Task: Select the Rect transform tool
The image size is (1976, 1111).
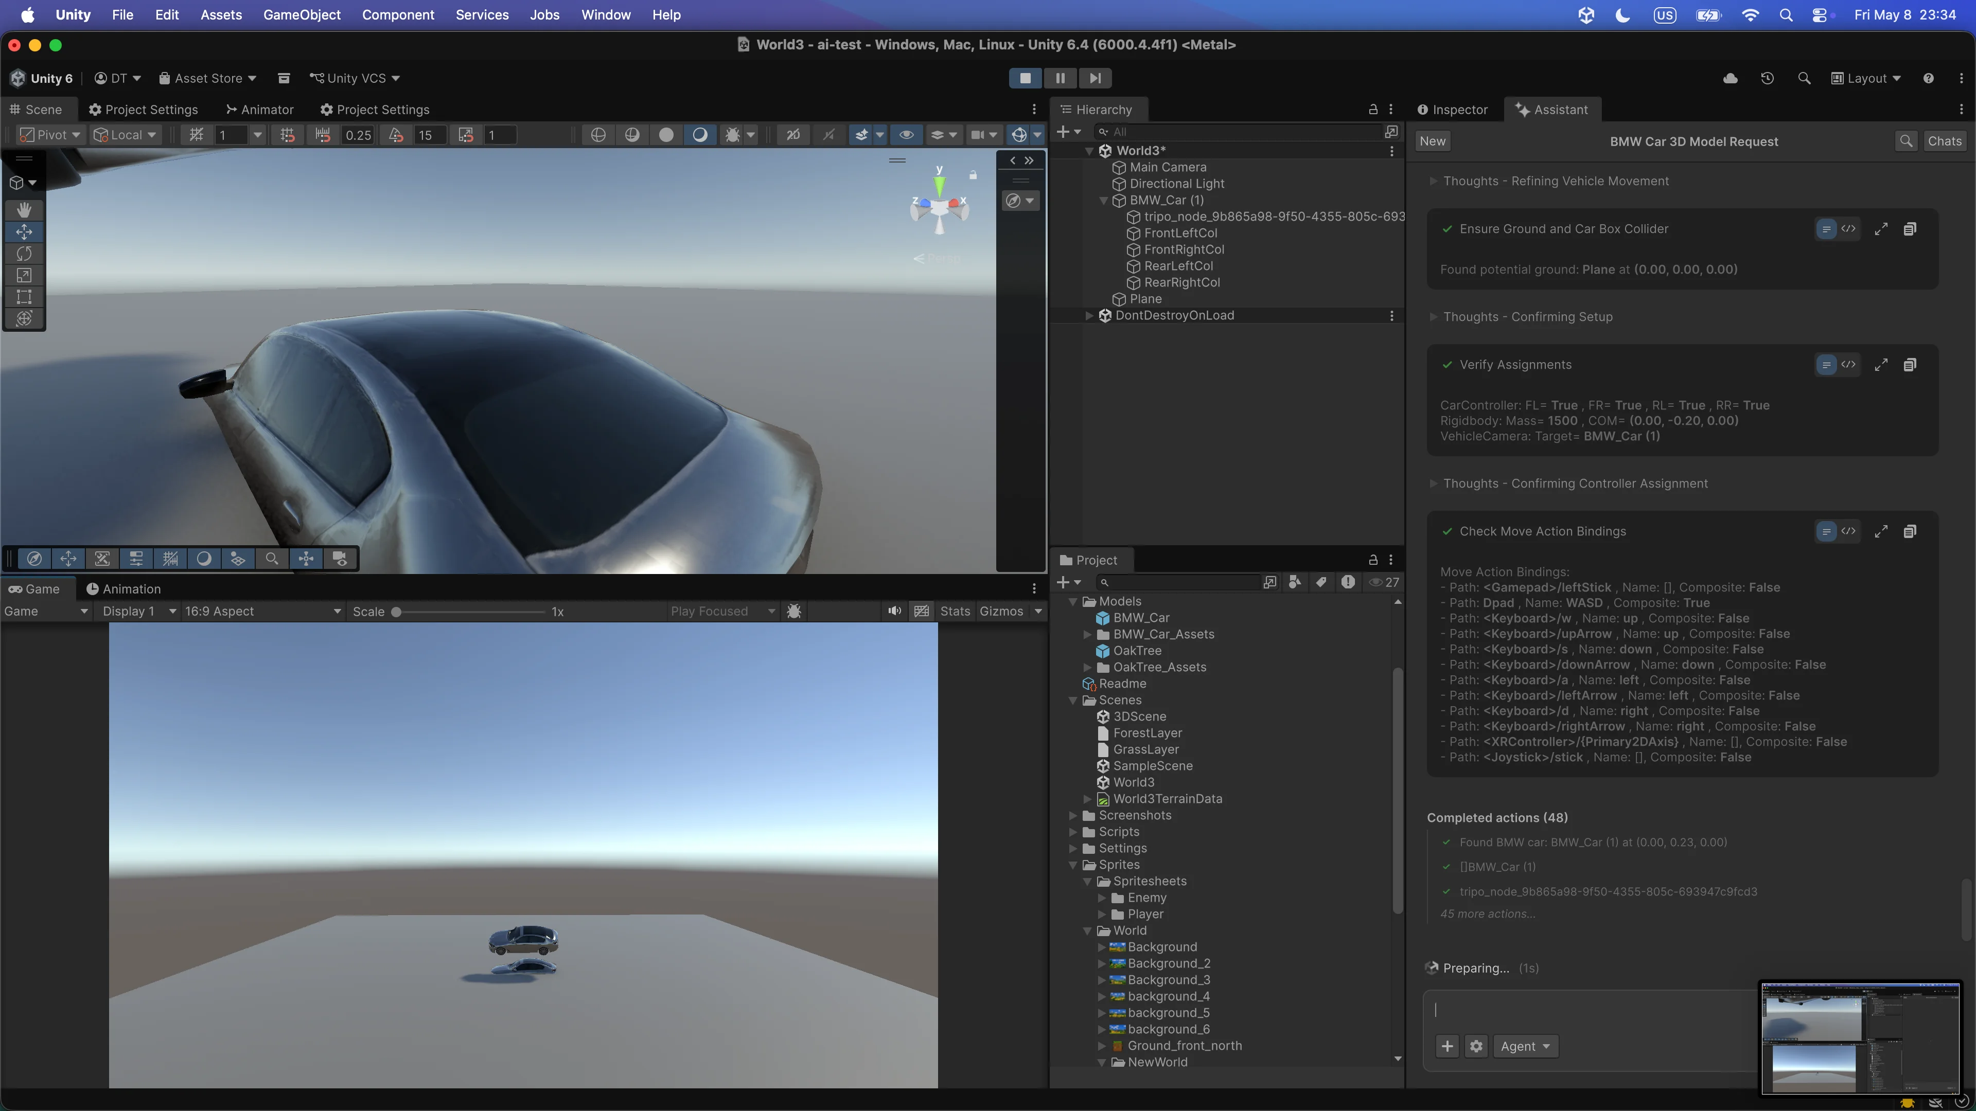Action: (x=24, y=296)
